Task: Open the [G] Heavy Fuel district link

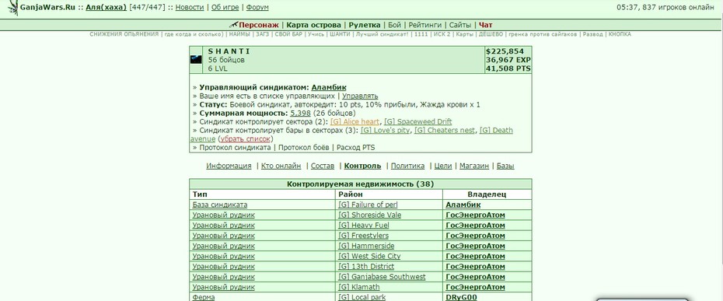Action: [364, 226]
